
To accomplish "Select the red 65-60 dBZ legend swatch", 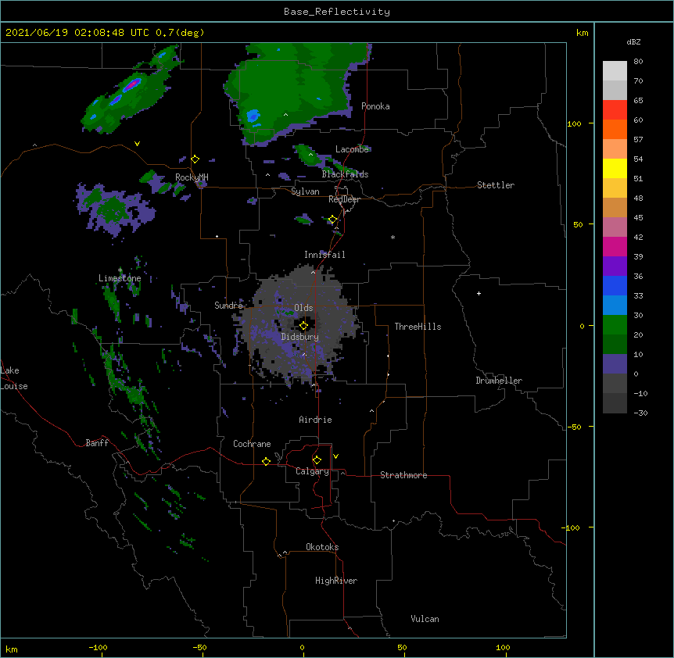I will click(615, 109).
